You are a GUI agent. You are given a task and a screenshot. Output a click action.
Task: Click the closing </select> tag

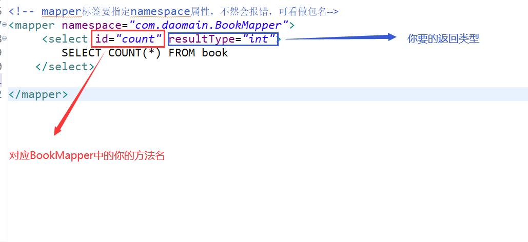65,67
